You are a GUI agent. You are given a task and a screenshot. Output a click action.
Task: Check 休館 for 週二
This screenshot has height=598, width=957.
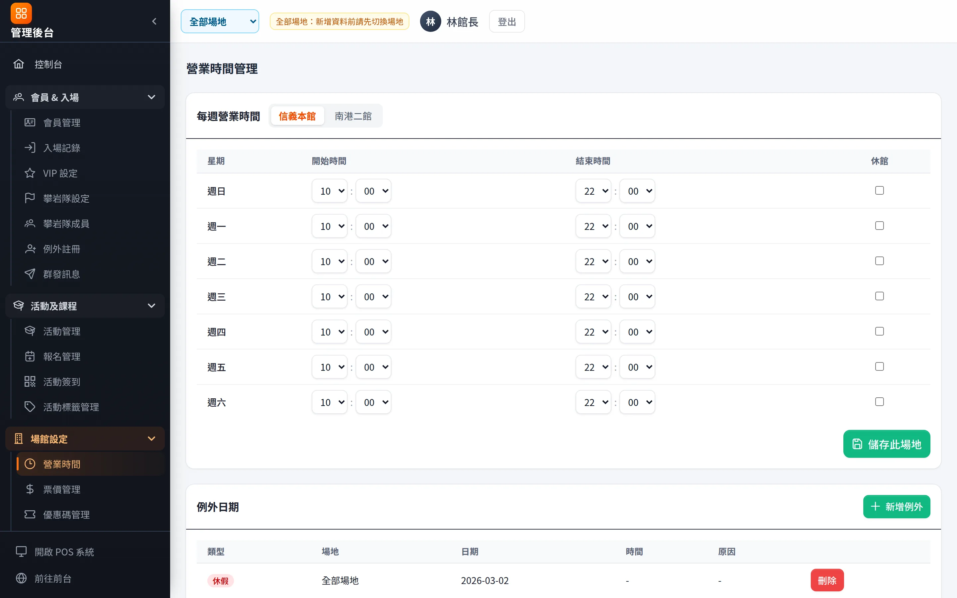click(879, 261)
